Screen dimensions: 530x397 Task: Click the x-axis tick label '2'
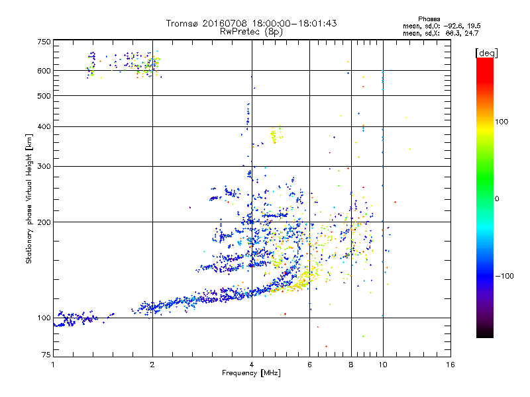click(x=152, y=365)
